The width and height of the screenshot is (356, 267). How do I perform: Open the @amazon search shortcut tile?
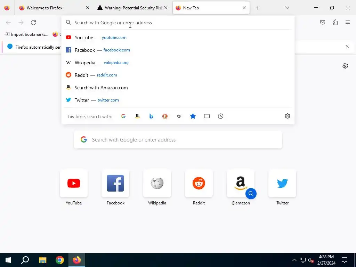pyautogui.click(x=241, y=183)
